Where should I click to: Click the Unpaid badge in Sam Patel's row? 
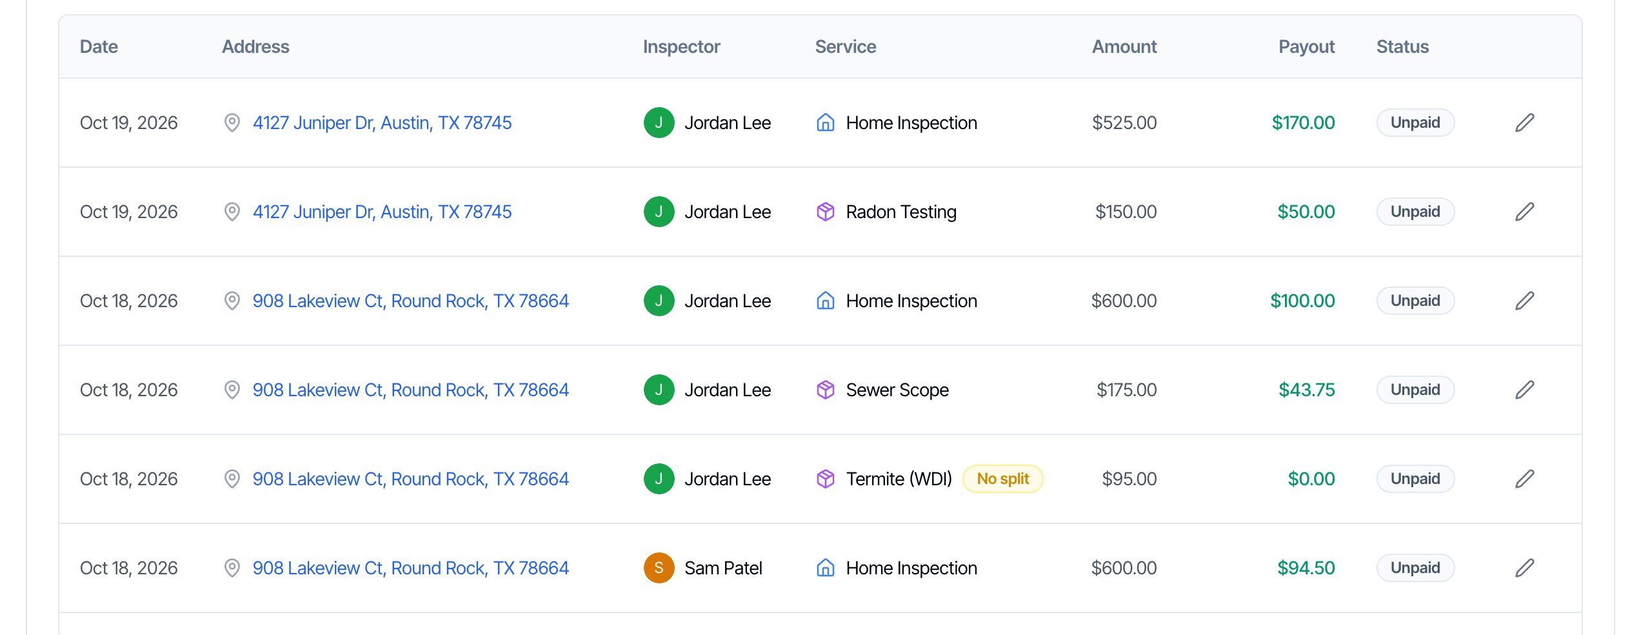tap(1415, 568)
